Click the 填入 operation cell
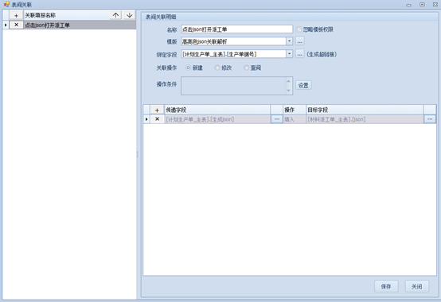The width and height of the screenshot is (441, 302). tap(295, 119)
